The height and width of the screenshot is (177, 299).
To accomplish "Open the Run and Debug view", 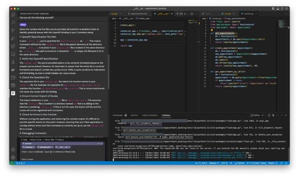I will 13,38.
